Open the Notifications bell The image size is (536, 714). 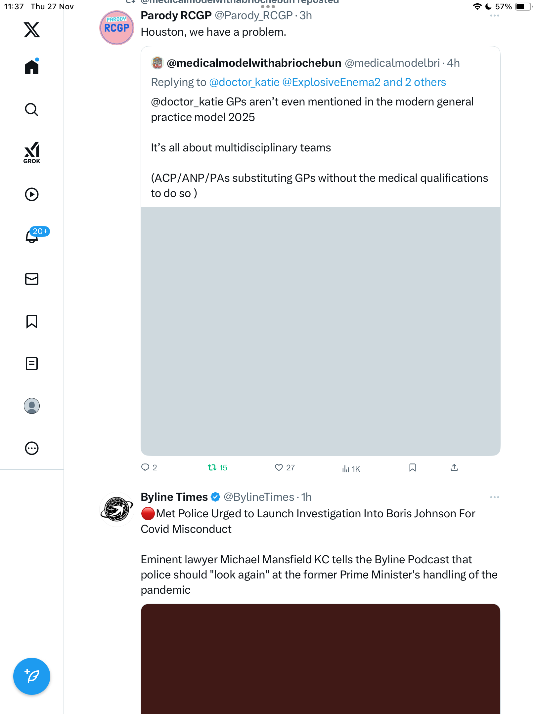(x=32, y=236)
